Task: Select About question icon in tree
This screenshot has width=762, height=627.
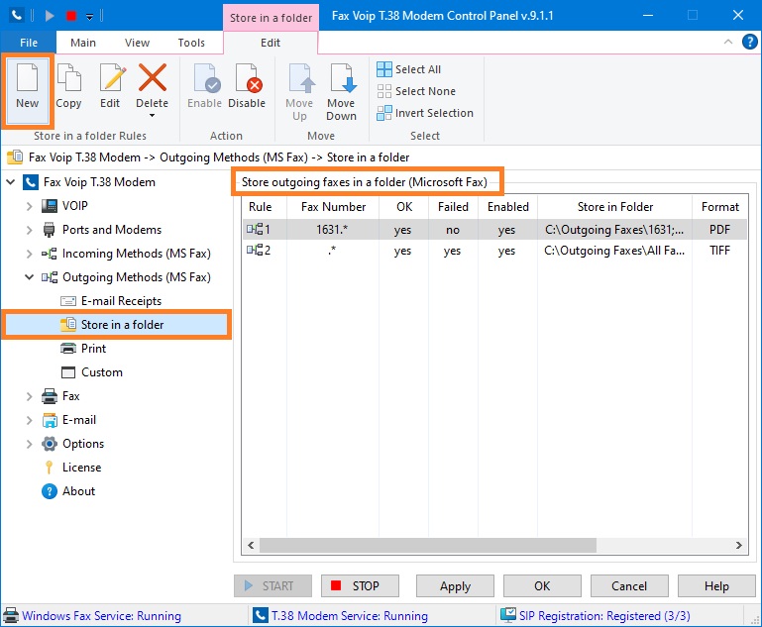Action: [50, 491]
